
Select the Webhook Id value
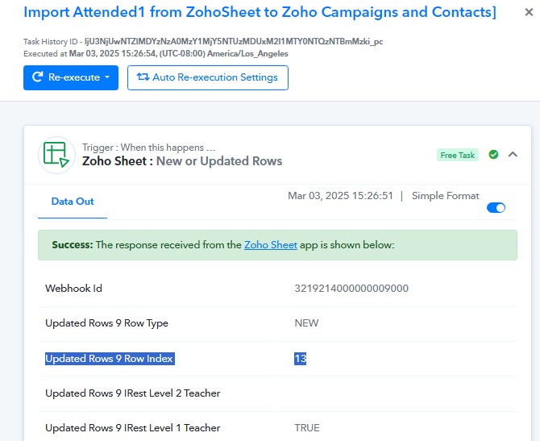coord(351,289)
